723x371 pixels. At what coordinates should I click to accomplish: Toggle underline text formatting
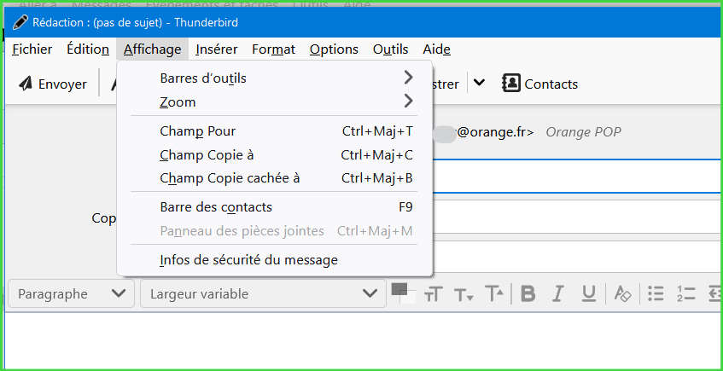point(588,294)
